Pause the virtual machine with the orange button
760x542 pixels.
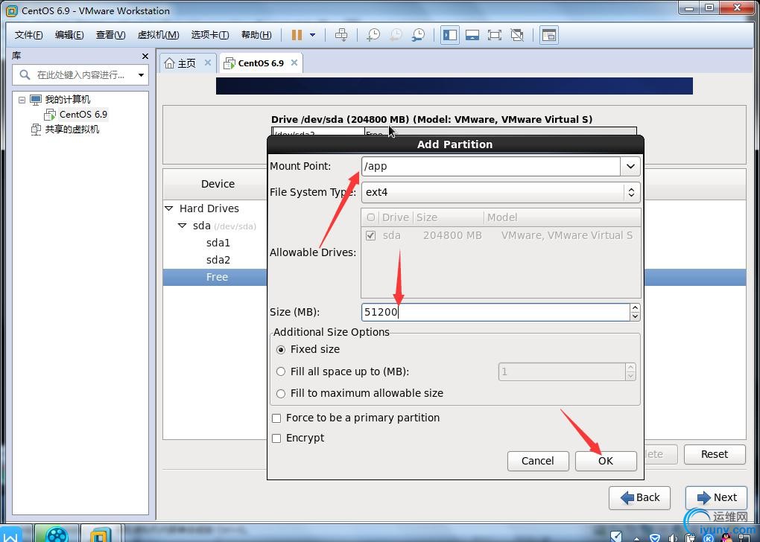coord(297,35)
